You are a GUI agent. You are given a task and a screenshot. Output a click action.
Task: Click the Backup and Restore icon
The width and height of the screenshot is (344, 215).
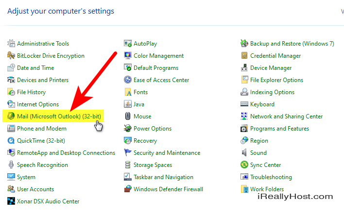[x=244, y=43]
